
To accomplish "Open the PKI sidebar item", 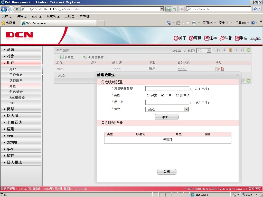I will pyautogui.click(x=21, y=103).
